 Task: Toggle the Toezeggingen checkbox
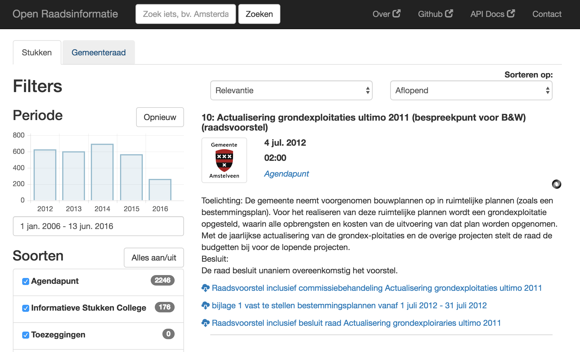(x=26, y=335)
